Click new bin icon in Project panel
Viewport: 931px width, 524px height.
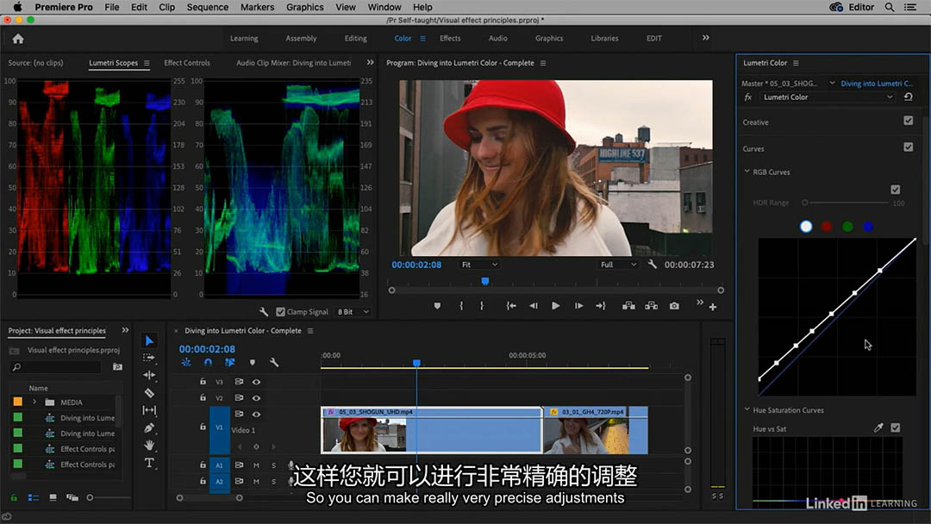pos(117,367)
